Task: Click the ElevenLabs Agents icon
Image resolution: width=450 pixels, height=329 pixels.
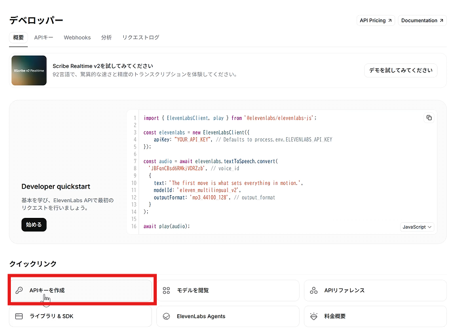Action: coord(167,317)
